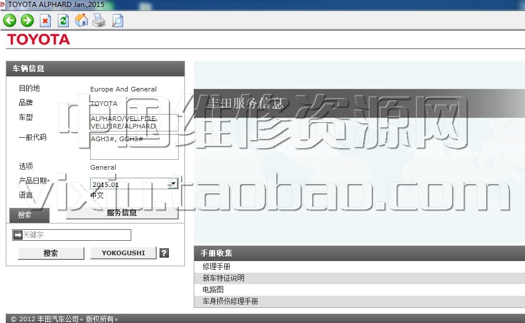Click the arrow icon inside the keyword field

[17, 235]
